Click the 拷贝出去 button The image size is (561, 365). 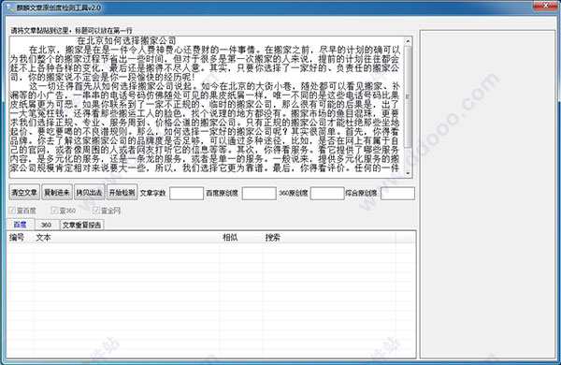[90, 193]
